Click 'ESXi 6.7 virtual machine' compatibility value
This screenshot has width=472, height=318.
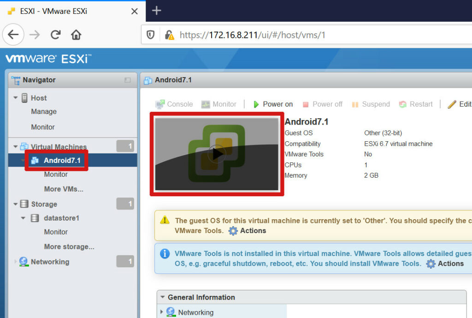pos(398,144)
